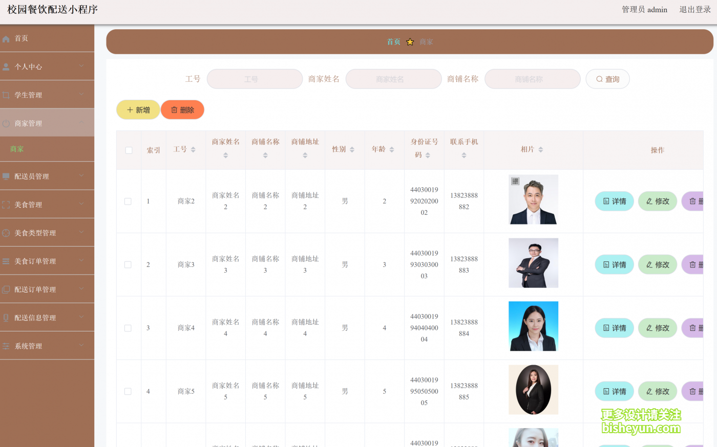The width and height of the screenshot is (717, 447).
Task: Click 修改 for 商家4 row
Action: (x=658, y=328)
